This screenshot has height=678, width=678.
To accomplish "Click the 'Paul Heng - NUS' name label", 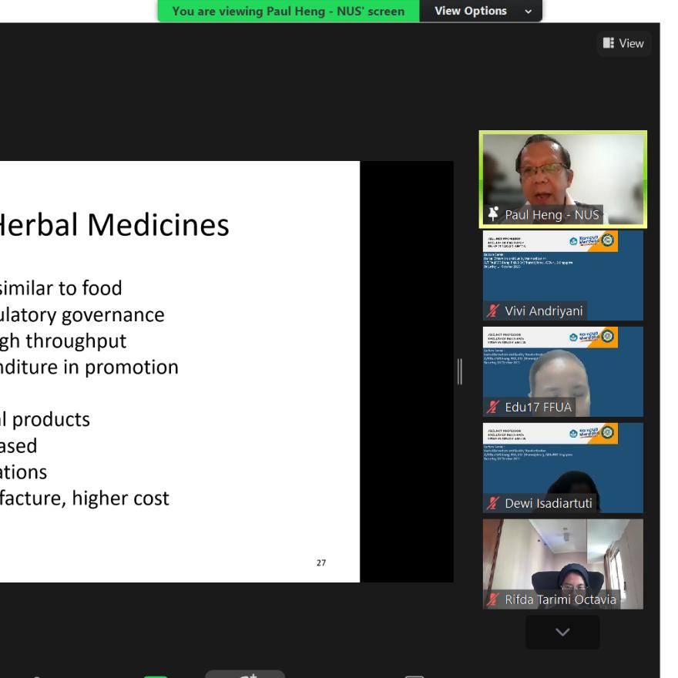I will 551,215.
